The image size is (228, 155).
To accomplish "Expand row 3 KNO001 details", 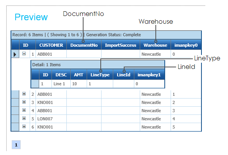I will tap(24, 102).
